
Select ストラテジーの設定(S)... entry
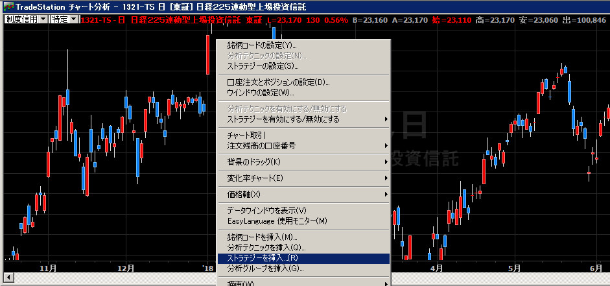coord(303,66)
